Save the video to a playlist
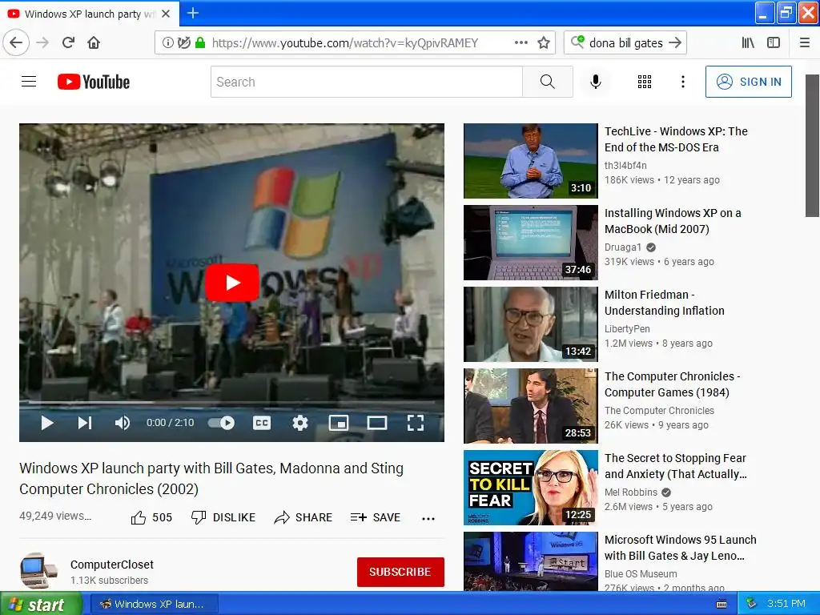Image resolution: width=820 pixels, height=615 pixels. point(376,517)
